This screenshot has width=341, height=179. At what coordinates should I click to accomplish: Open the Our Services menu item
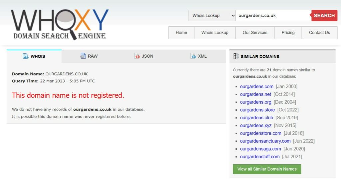[x=255, y=33]
